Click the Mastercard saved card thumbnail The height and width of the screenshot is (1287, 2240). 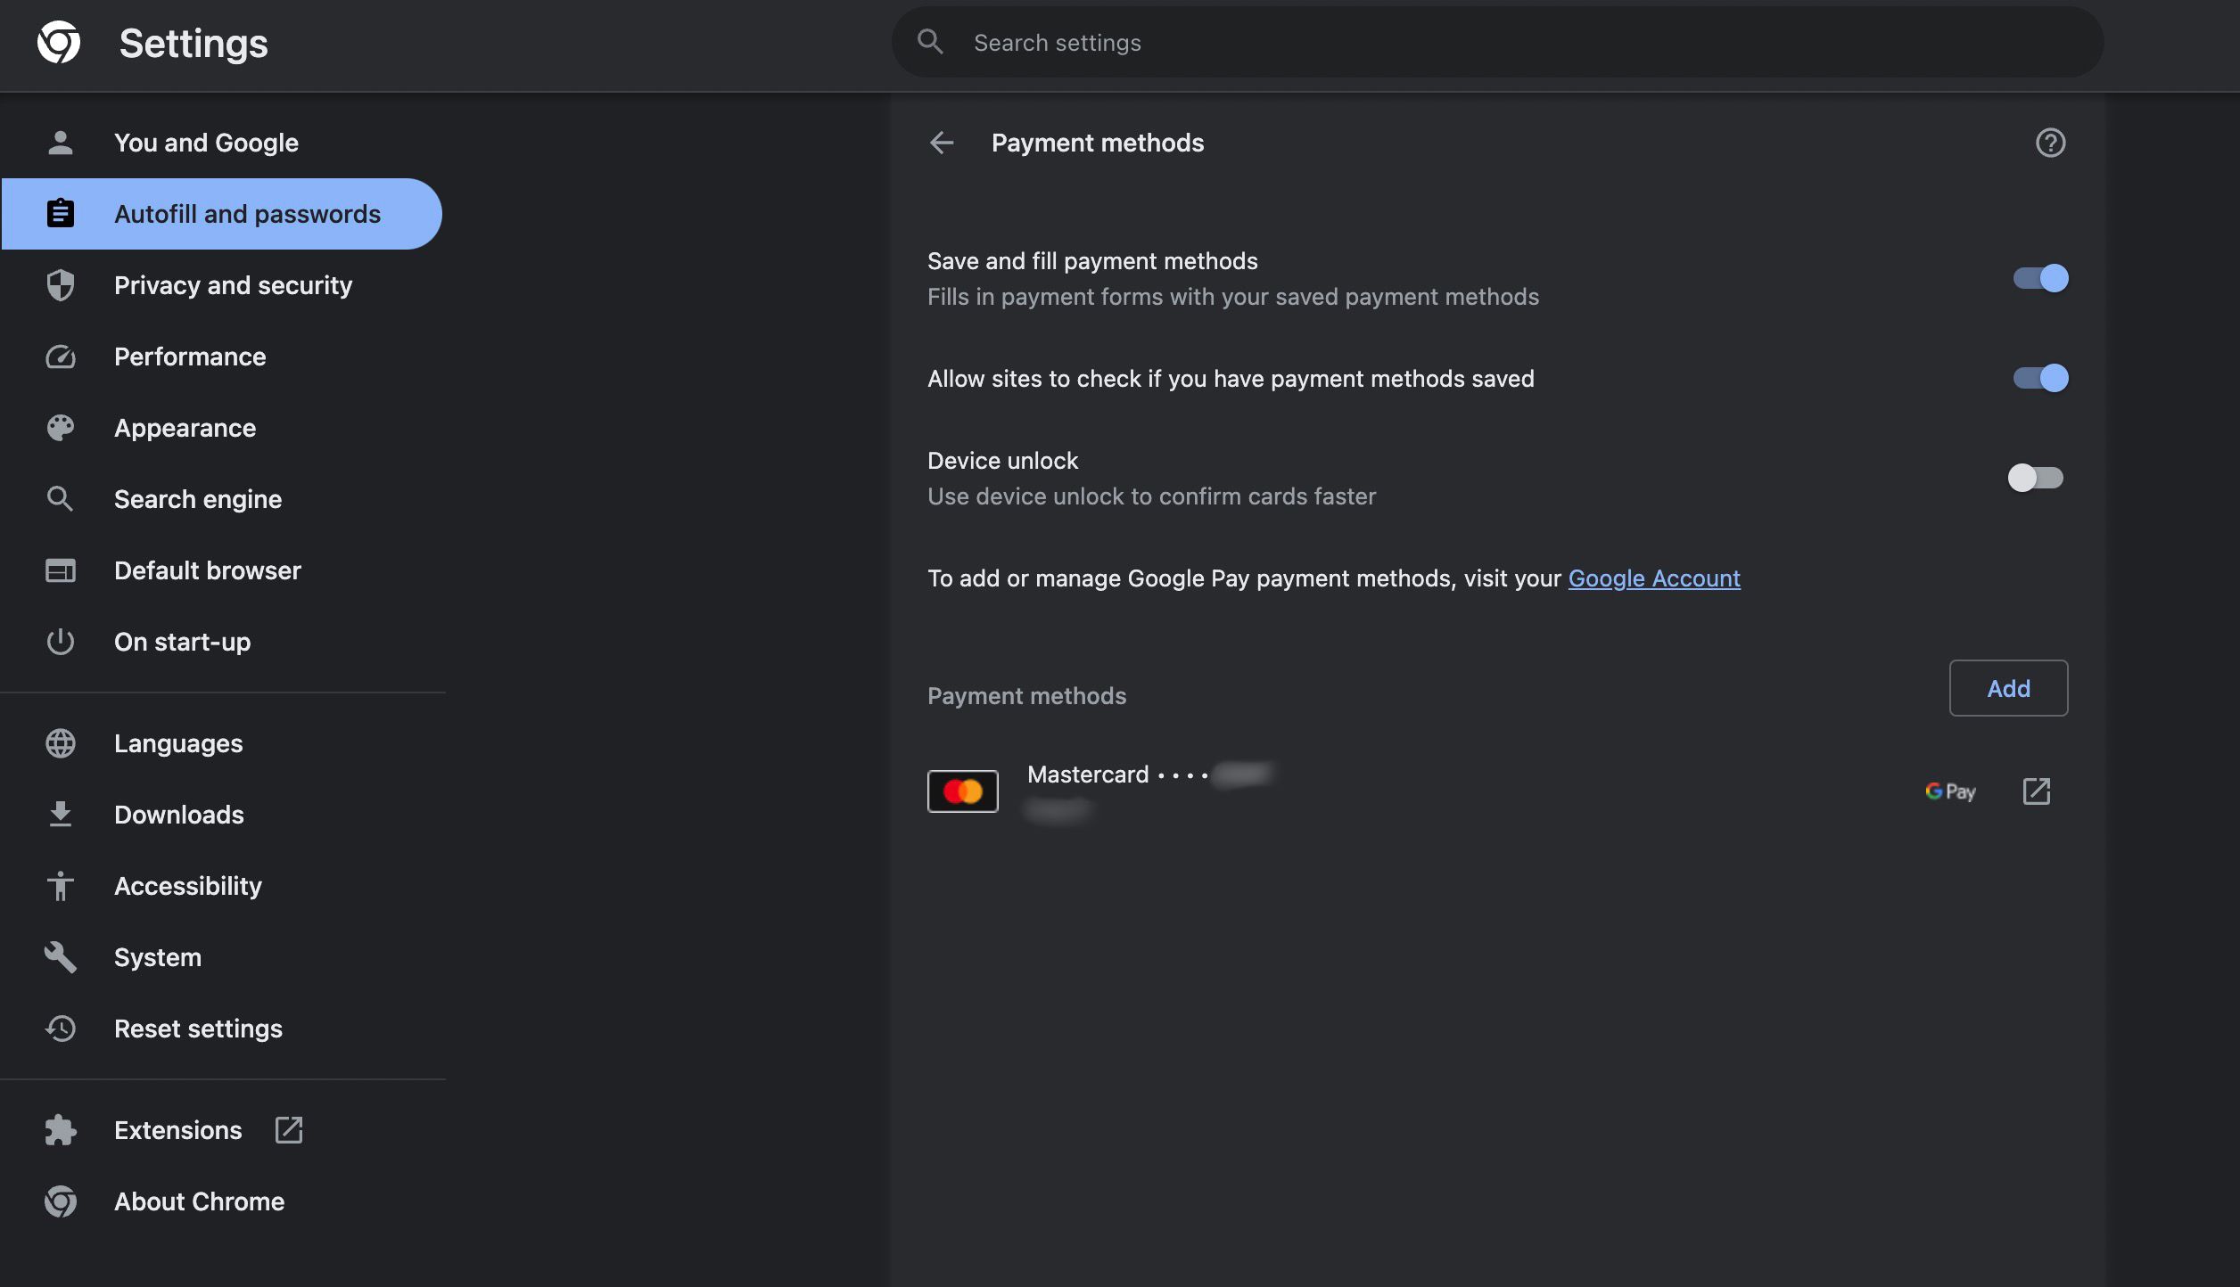pyautogui.click(x=961, y=791)
